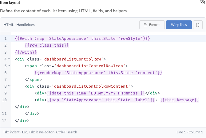Screen dimensions: 206x138
Task: Click the Format button
Action: pyautogui.click(x=152, y=25)
